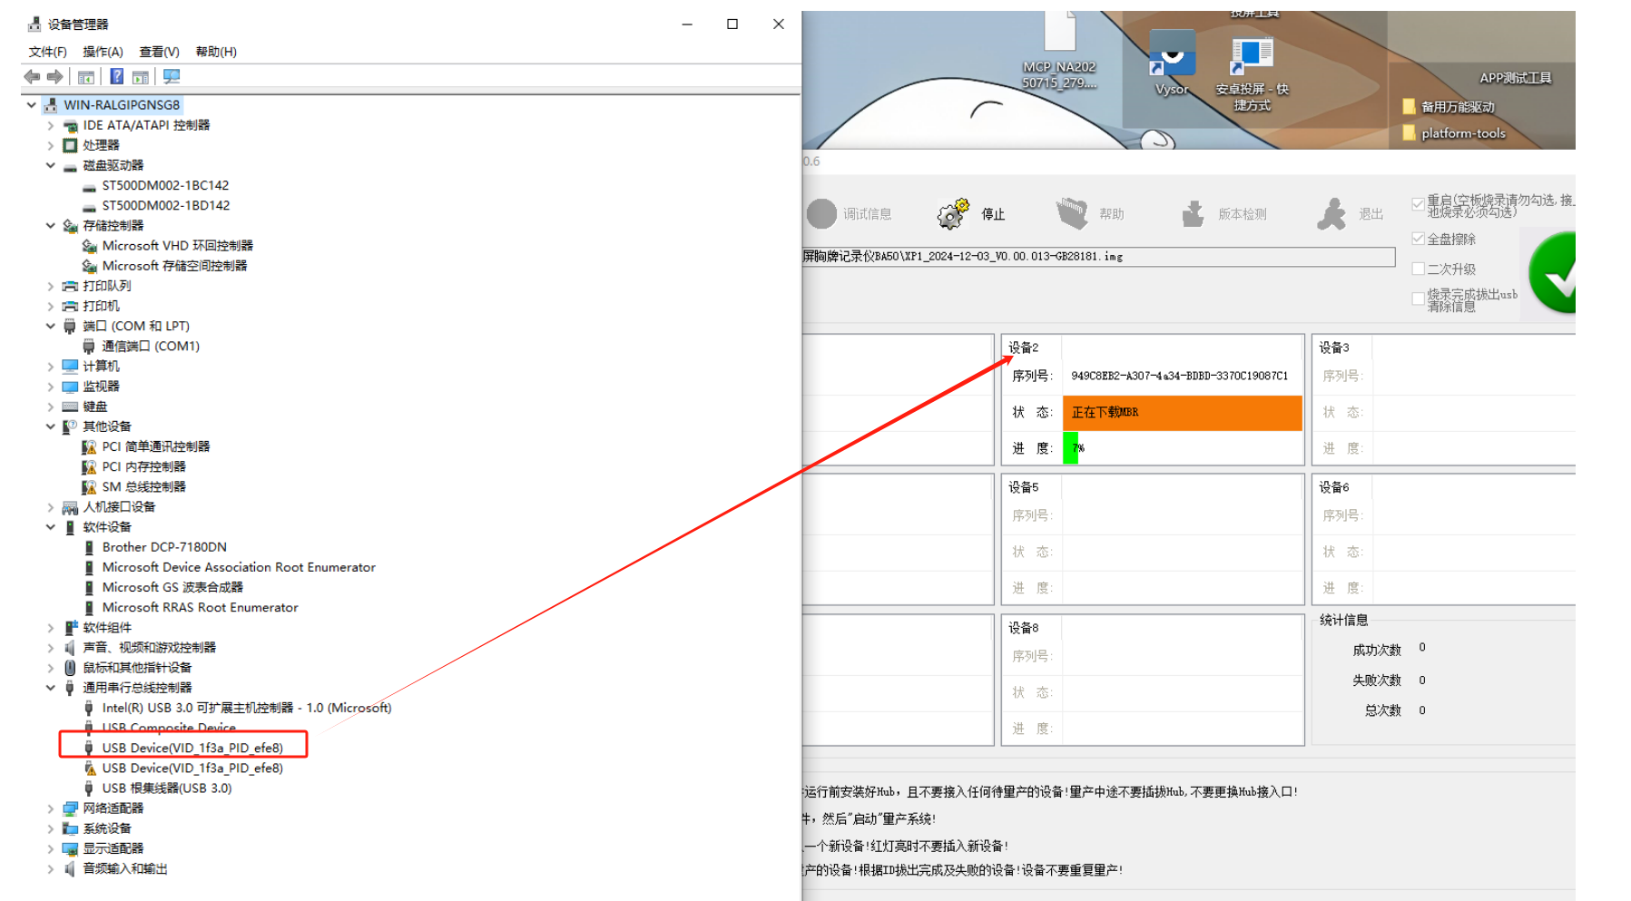Image resolution: width=1631 pixels, height=901 pixels.
Task: Click the 停止 gear icon to stop flashing
Action: 953,214
